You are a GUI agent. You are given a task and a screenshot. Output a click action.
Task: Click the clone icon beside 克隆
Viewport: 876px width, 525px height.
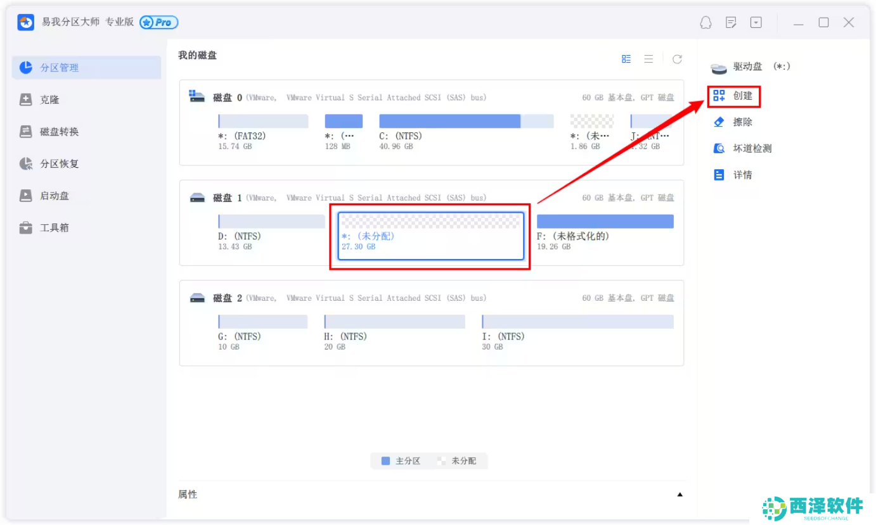pyautogui.click(x=26, y=99)
